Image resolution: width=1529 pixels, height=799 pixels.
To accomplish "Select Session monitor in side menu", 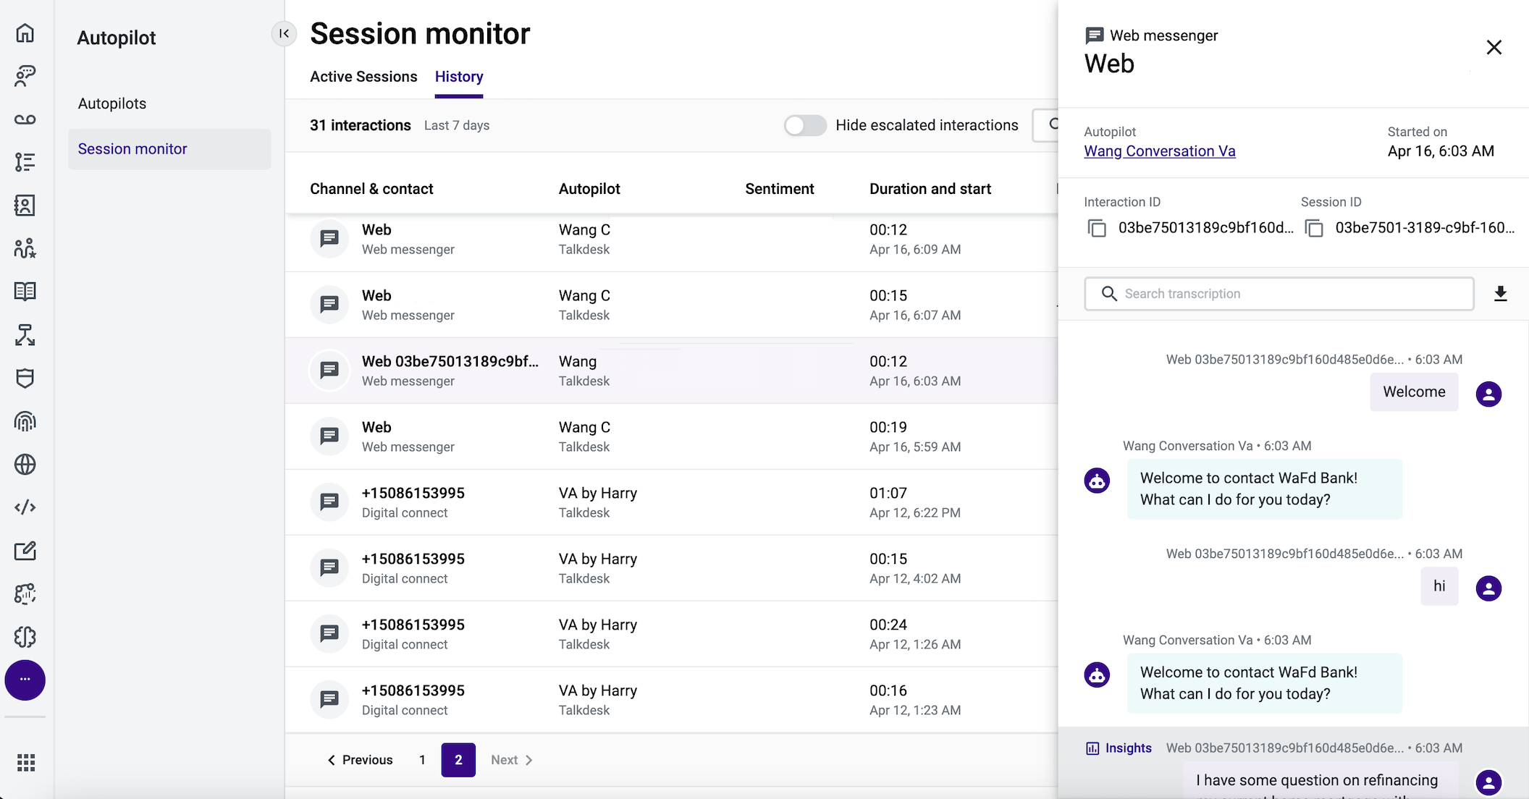I will point(169,149).
